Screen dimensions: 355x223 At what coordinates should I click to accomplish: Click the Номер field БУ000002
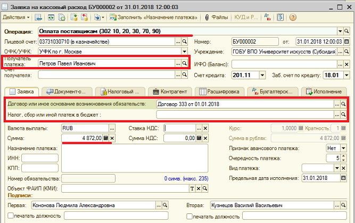click(255, 42)
